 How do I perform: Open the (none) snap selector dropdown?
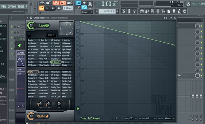[87, 12]
